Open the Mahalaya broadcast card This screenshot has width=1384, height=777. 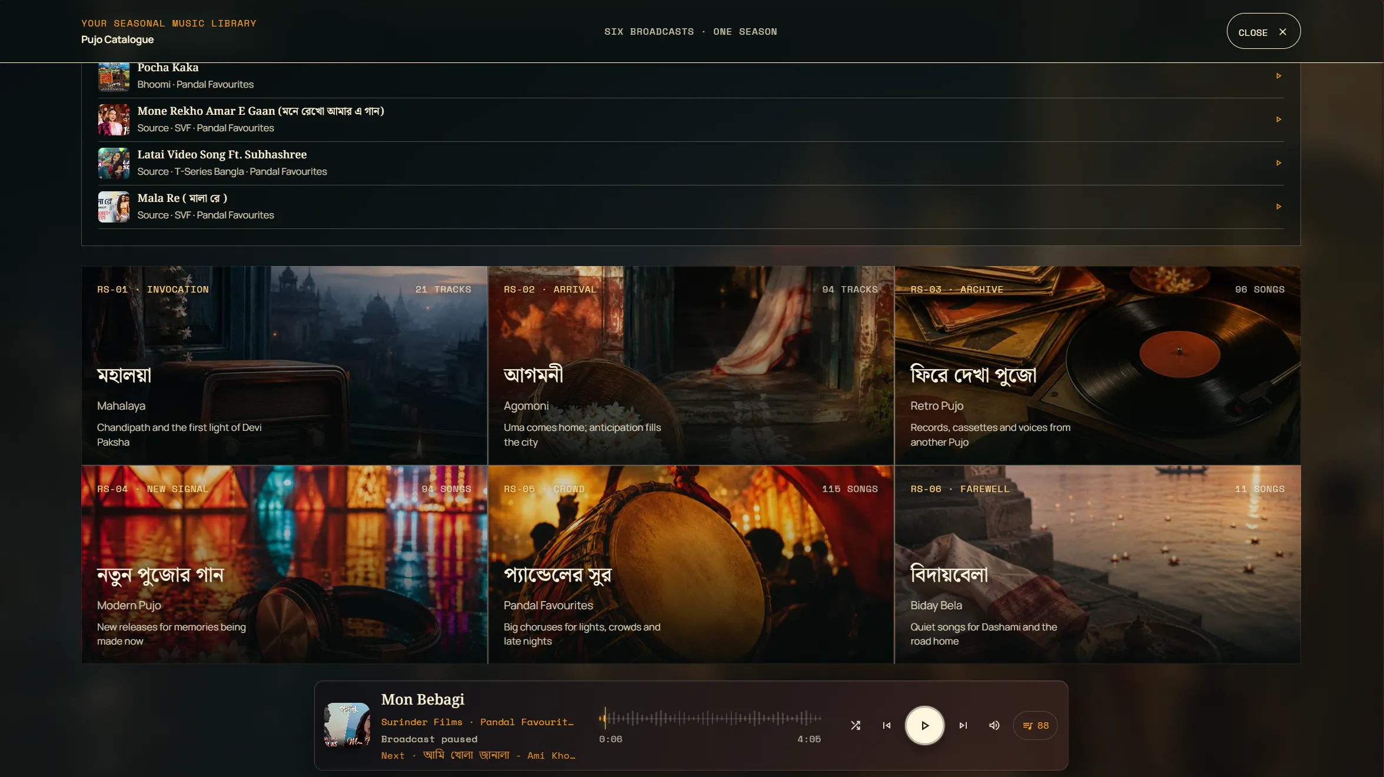(284, 366)
